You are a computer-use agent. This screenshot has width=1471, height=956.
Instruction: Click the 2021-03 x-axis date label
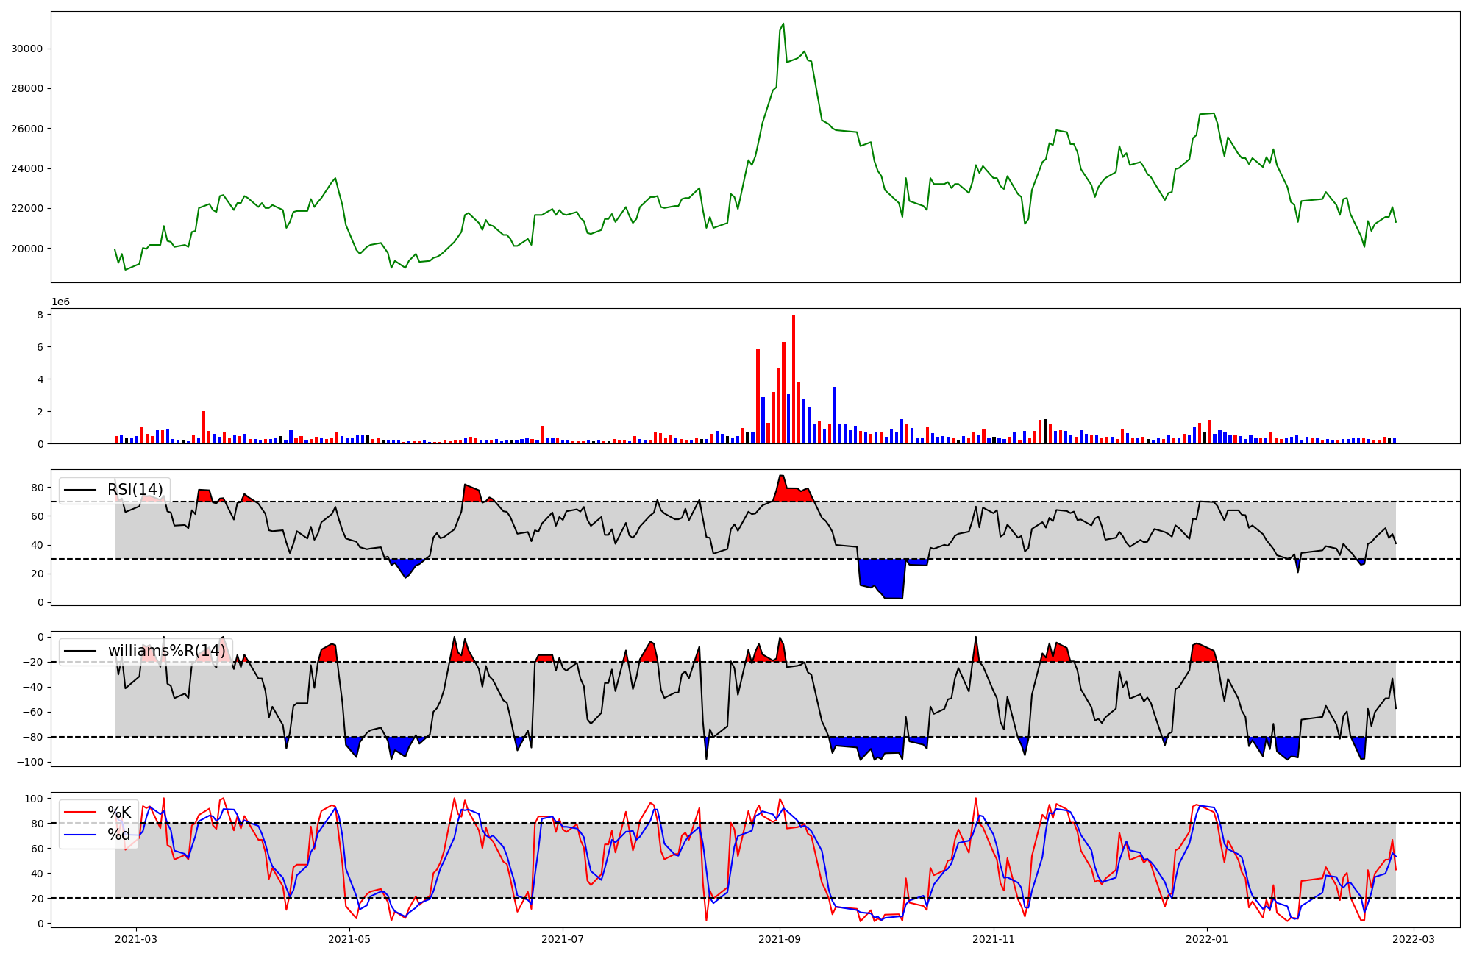[136, 939]
